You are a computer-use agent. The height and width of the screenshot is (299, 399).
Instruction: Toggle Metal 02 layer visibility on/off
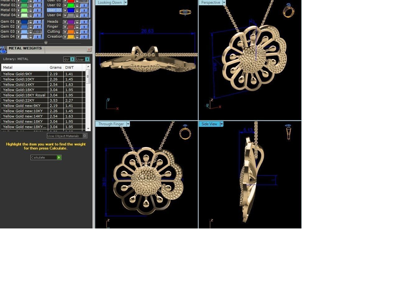[x=38, y=5]
